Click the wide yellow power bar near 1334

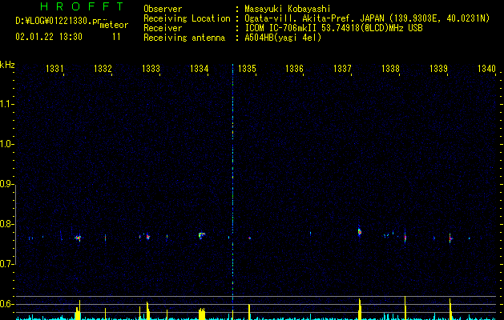coord(202,314)
